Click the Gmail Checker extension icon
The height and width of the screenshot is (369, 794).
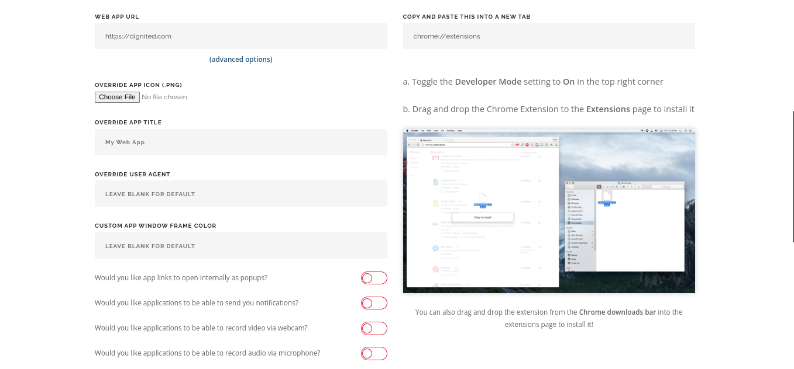coord(435,159)
